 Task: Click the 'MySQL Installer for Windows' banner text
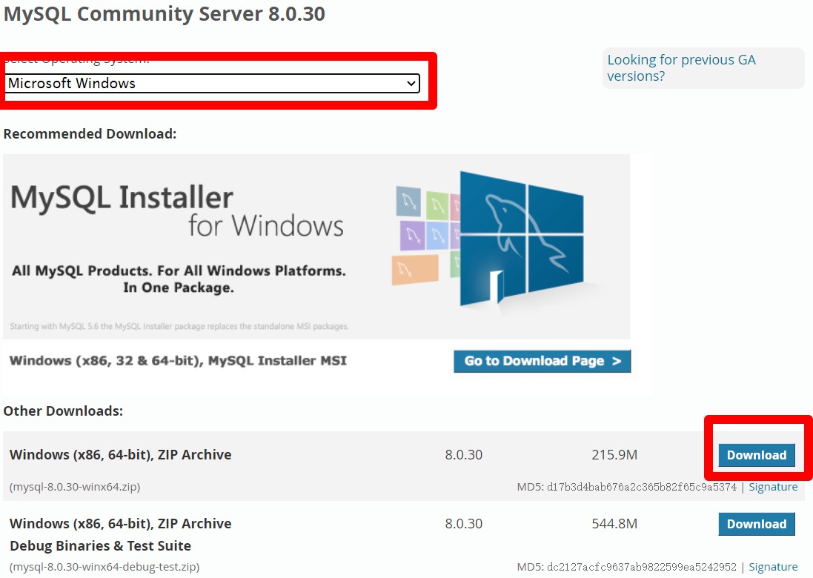pyautogui.click(x=178, y=211)
